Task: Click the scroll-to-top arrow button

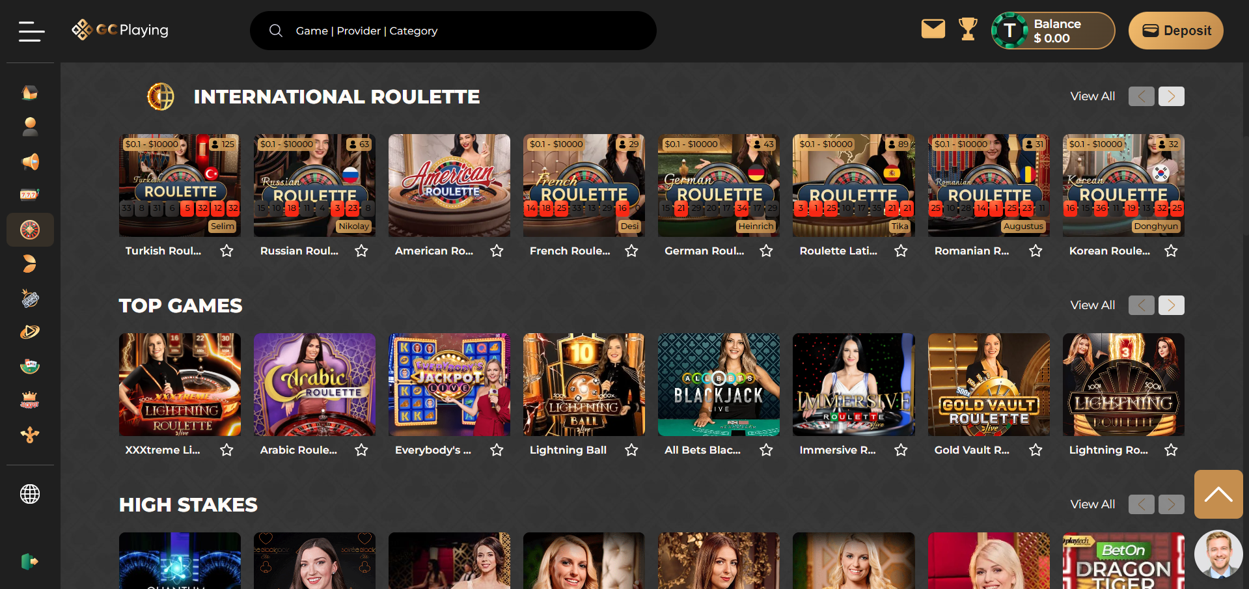Action: (1218, 495)
